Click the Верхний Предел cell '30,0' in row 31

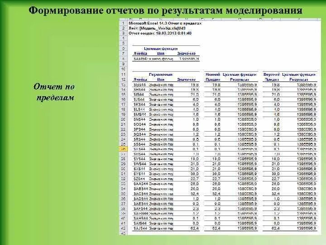[x=275, y=174]
